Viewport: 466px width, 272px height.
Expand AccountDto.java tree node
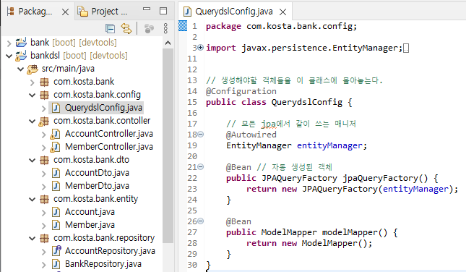pyautogui.click(x=43, y=174)
